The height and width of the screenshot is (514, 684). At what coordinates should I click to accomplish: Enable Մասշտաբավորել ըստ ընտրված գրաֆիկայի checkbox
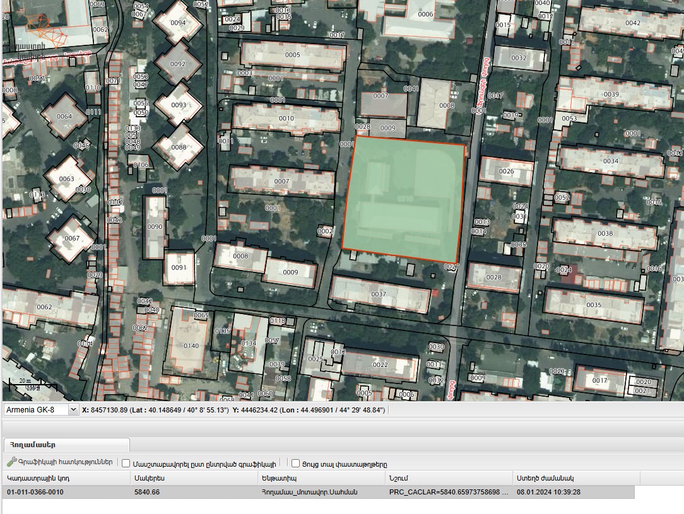[126, 464]
